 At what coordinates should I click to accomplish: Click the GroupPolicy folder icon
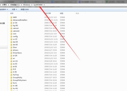pyautogui.click(x=11, y=78)
